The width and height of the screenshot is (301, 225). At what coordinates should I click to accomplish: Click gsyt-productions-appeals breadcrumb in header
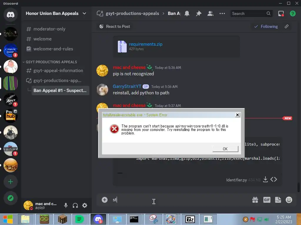[x=132, y=13]
